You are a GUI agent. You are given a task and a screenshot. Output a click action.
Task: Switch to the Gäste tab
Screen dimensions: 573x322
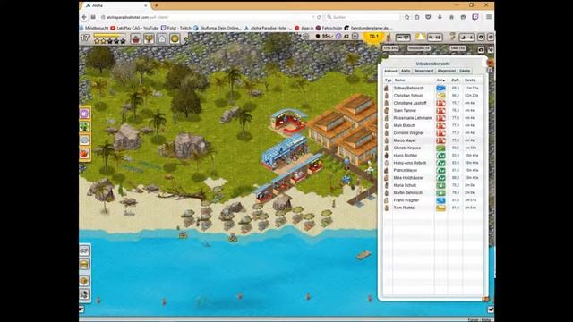[x=465, y=71]
